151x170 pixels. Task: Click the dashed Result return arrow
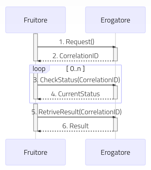(x=75, y=131)
